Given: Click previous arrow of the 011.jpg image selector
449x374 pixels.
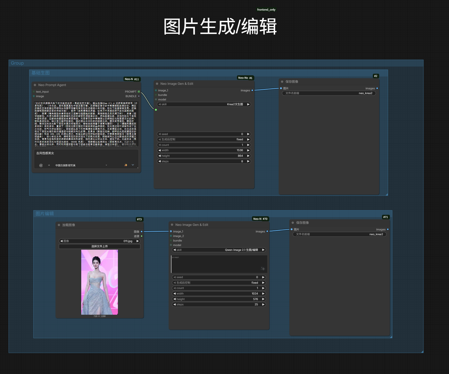Looking at the screenshot, I should (61, 241).
